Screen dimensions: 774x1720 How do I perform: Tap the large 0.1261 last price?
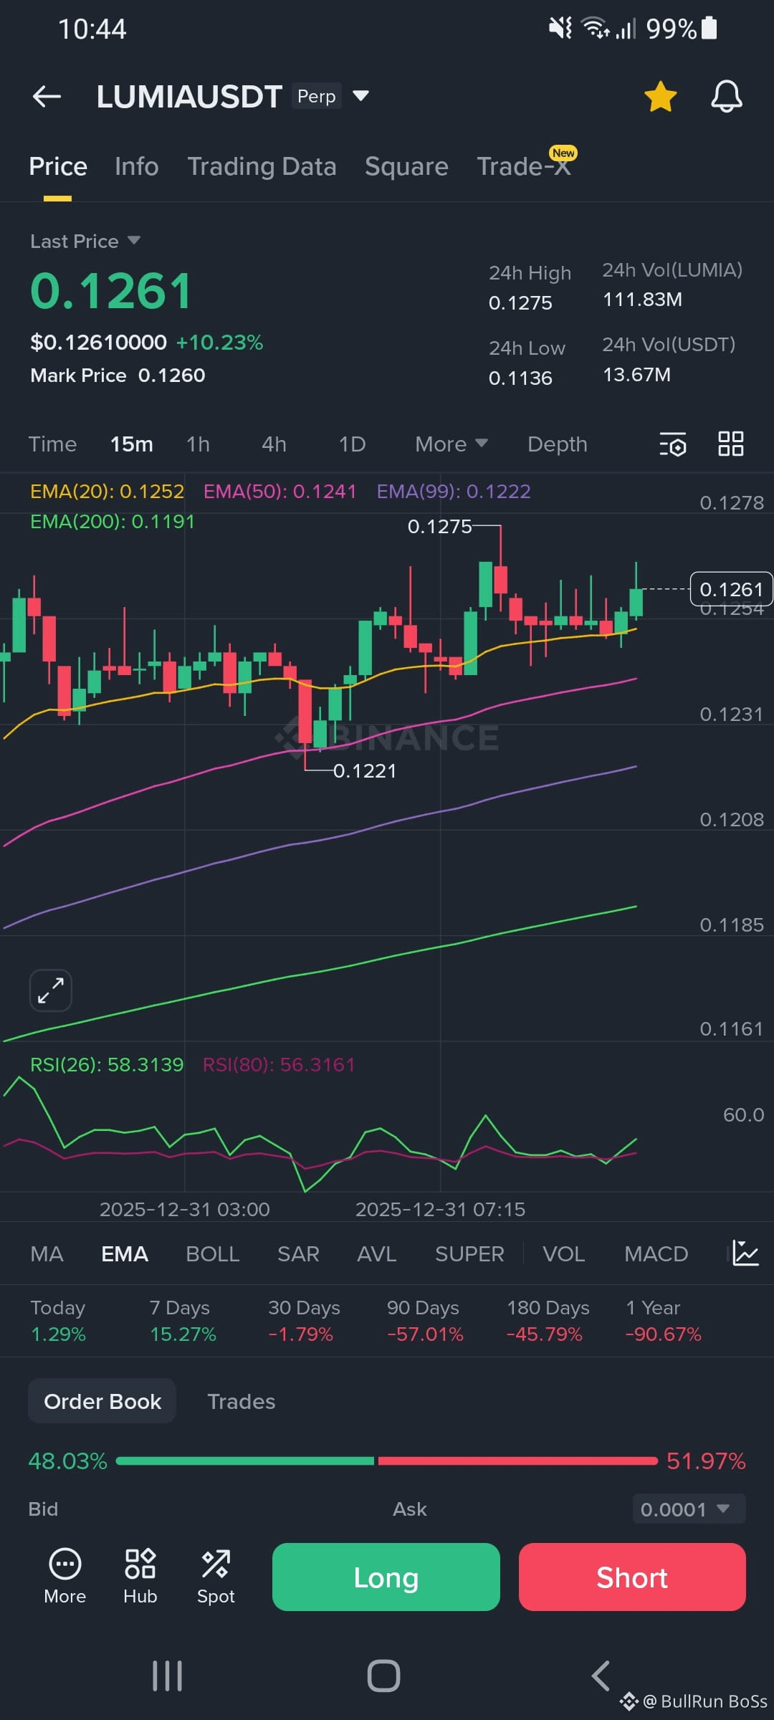(x=111, y=291)
